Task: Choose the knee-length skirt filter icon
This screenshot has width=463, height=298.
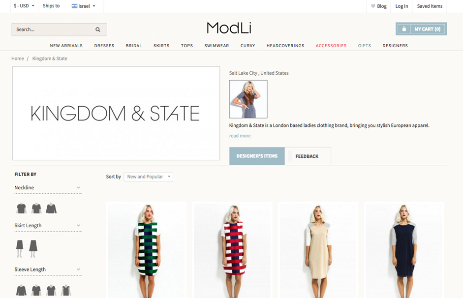Action: 20,249
